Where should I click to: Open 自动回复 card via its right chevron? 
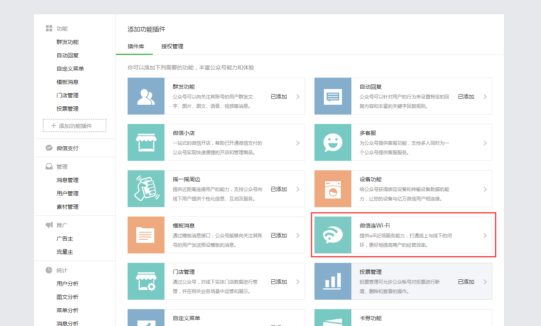[485, 97]
